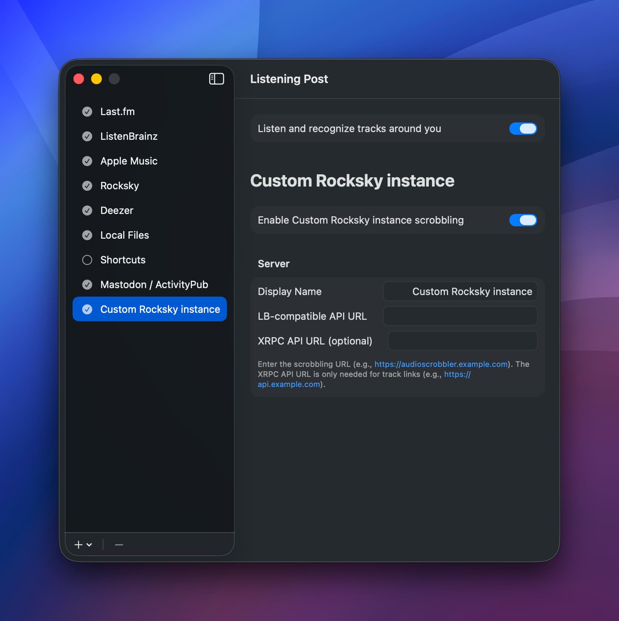Viewport: 619px width, 621px height.
Task: Click the ListenBrainz checkmark status icon
Action: 87,136
